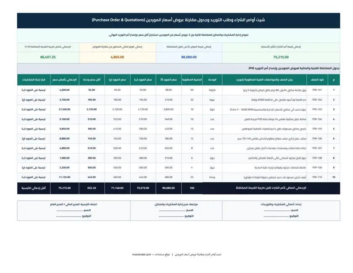353x273 pixels.
Task: Click the supplier C grand total 77,140.00
Action: tap(117, 188)
